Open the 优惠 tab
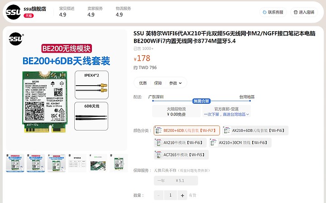Screen dimensions: 326x203 pyautogui.click(x=143, y=83)
